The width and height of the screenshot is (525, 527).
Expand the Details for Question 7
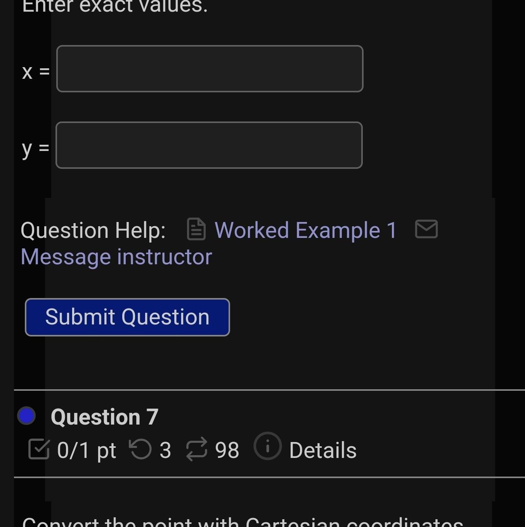point(323,450)
